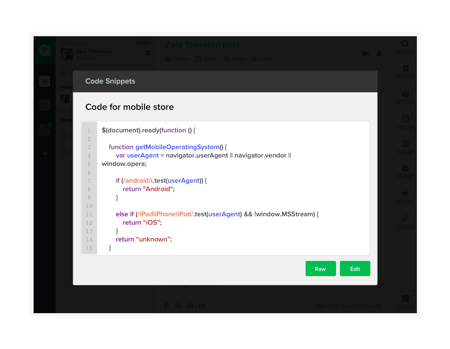Open Notes document icon in right sidebar
This screenshot has width=450, height=349.
(x=405, y=143)
